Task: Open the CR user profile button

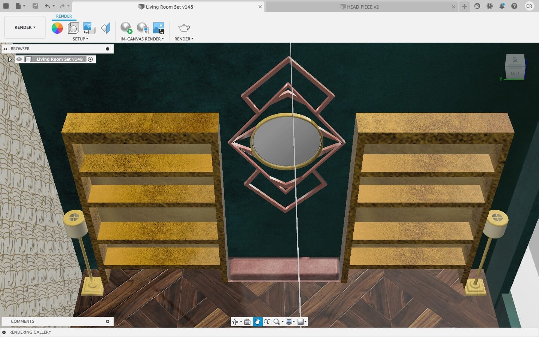Action: 529,6
